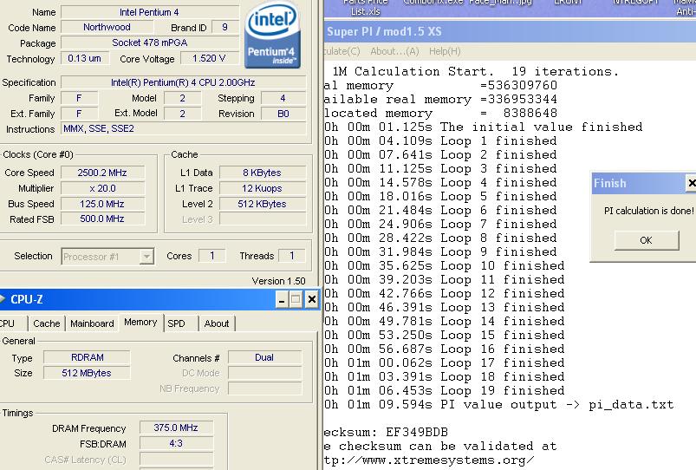This screenshot has width=696, height=470.
Task: Click the Package value Socket 478 mPGA
Action: pyautogui.click(x=150, y=42)
